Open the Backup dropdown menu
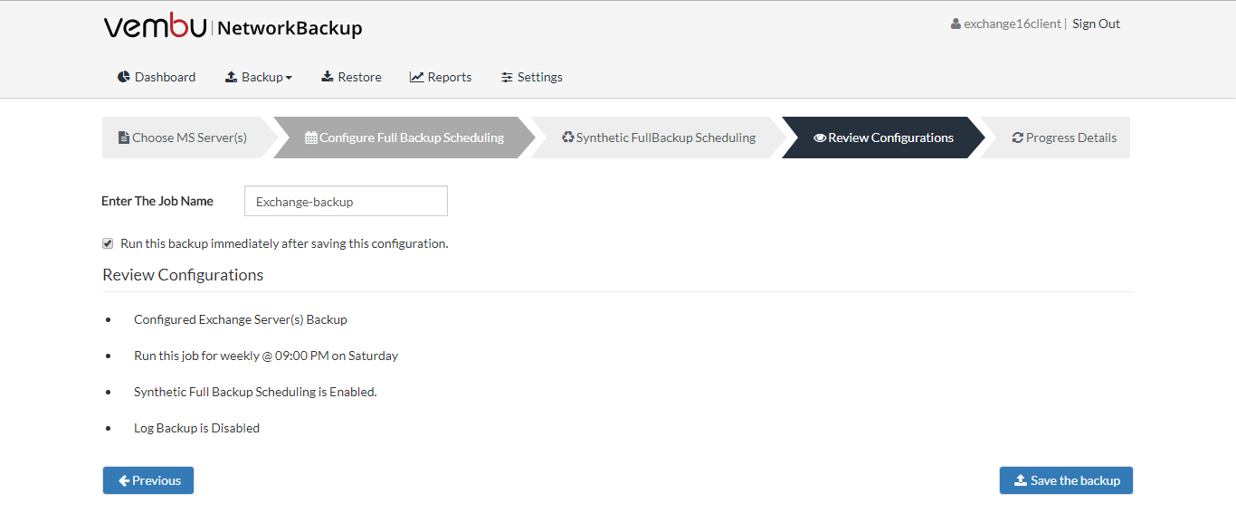Viewport: 1236px width, 522px height. tap(259, 77)
